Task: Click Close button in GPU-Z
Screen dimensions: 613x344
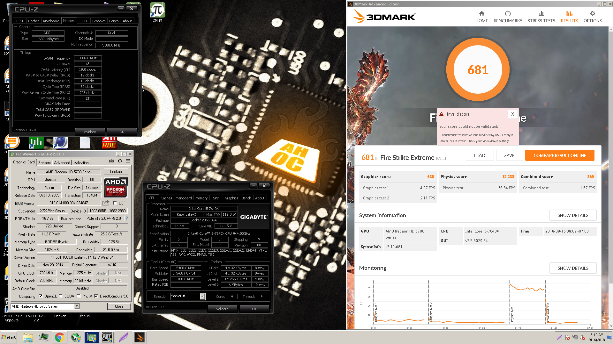Action: click(119, 306)
